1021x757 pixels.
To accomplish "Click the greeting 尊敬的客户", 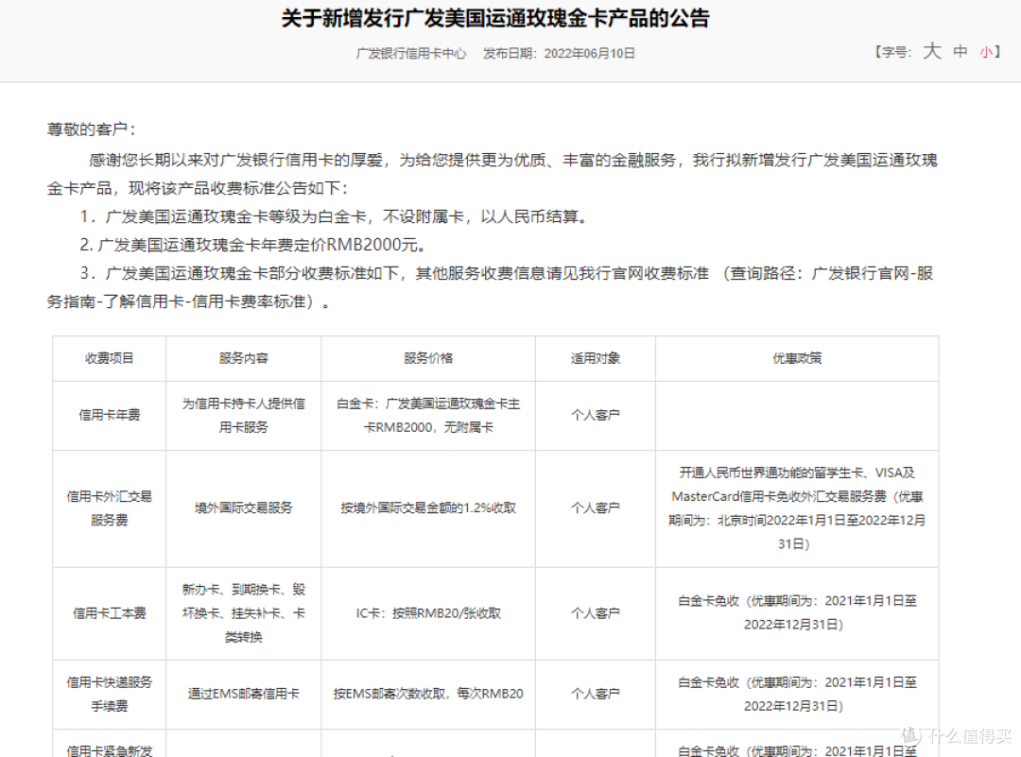I will pos(91,129).
